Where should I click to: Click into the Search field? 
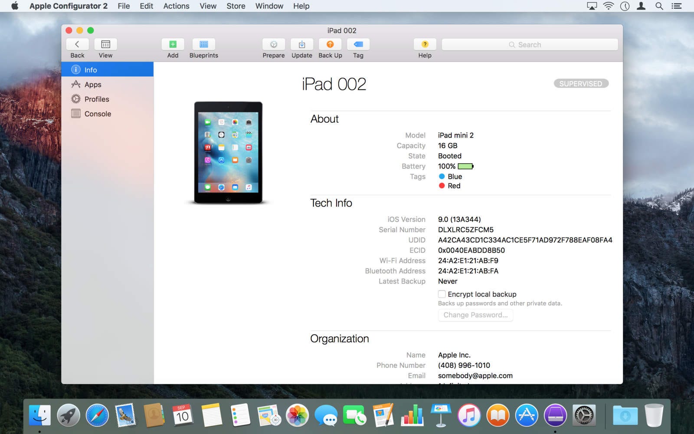click(530, 45)
